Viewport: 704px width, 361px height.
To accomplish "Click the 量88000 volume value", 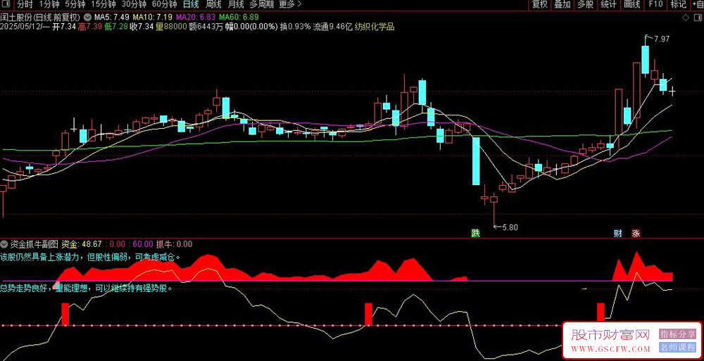I will coord(171,27).
